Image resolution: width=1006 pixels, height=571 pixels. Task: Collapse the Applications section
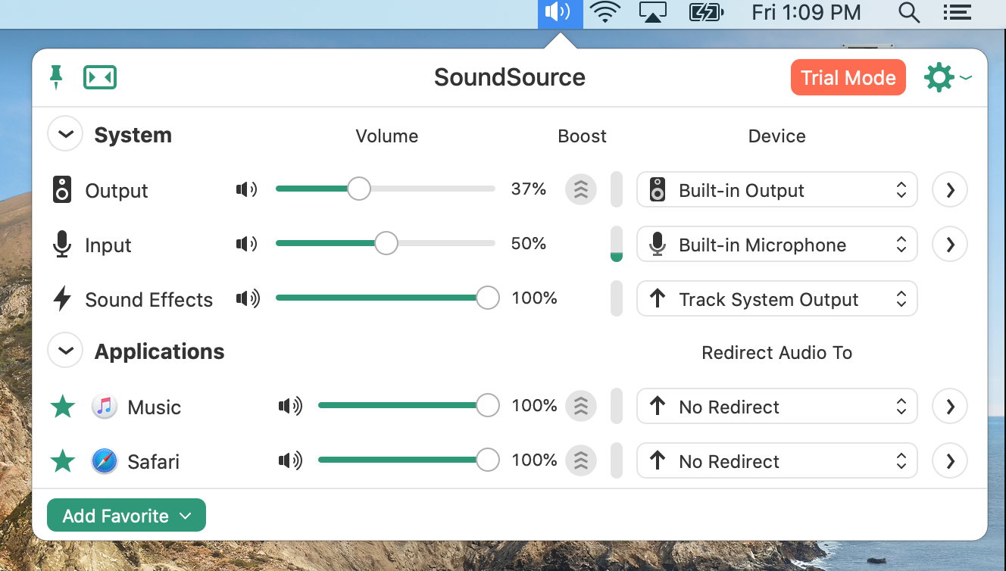pos(65,351)
